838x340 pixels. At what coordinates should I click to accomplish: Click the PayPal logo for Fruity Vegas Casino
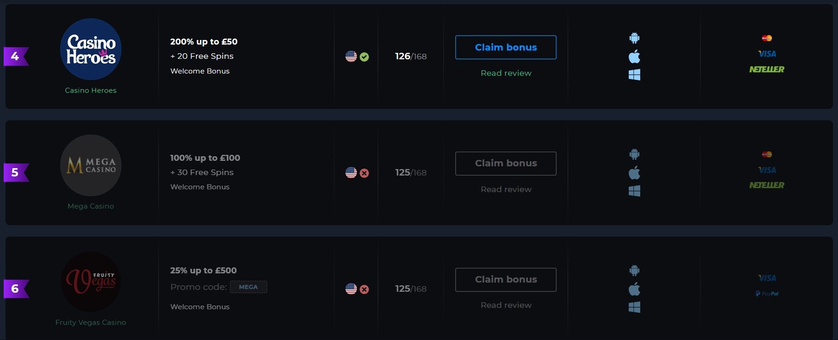coord(767,294)
